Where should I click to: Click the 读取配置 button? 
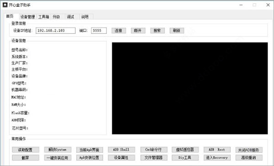[x=26, y=150]
